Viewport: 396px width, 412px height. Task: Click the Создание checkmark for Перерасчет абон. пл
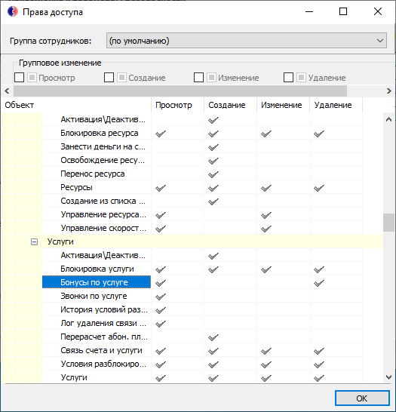pyautogui.click(x=213, y=337)
